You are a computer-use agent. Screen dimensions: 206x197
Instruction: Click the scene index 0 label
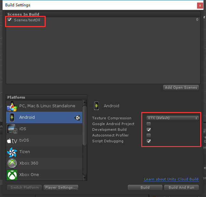pyautogui.click(x=197, y=19)
